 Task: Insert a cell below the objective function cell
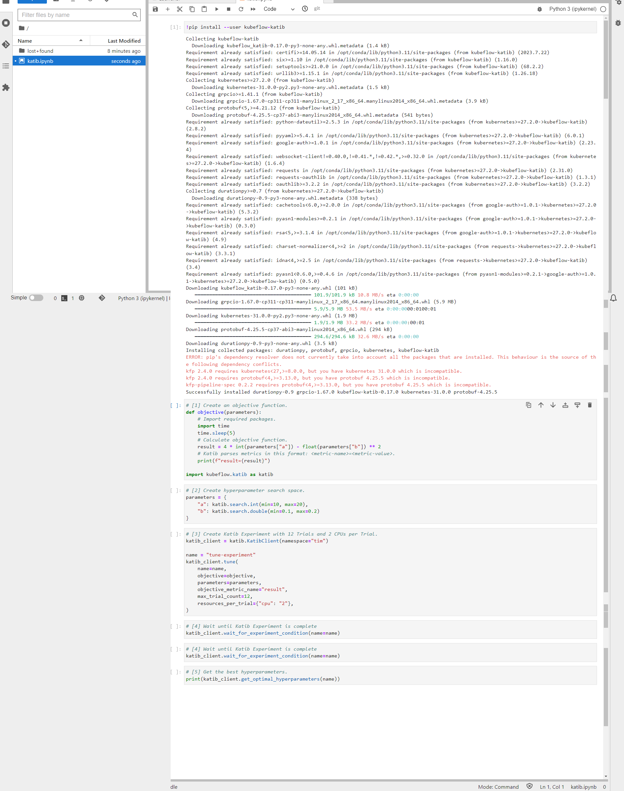pyautogui.click(x=578, y=405)
